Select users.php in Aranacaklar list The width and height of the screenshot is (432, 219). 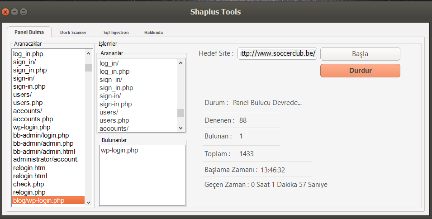pyautogui.click(x=48, y=103)
